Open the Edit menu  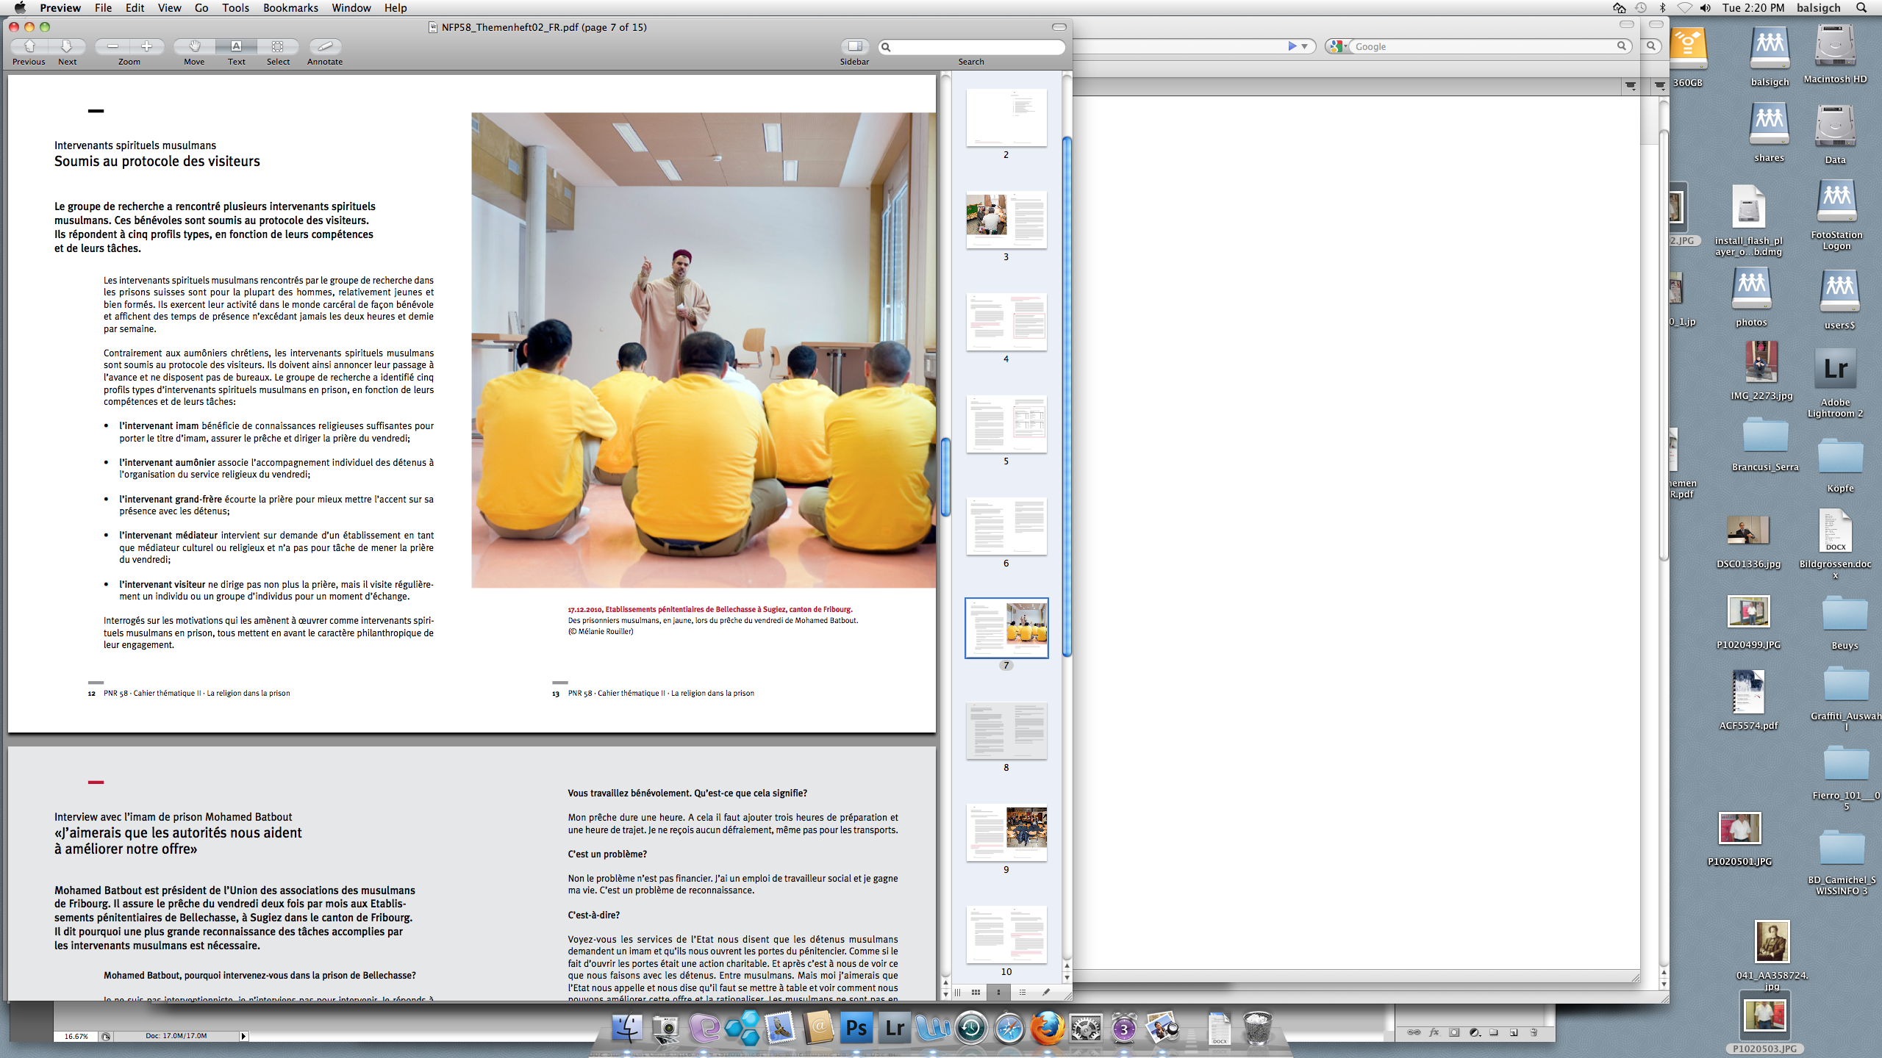coord(135,8)
